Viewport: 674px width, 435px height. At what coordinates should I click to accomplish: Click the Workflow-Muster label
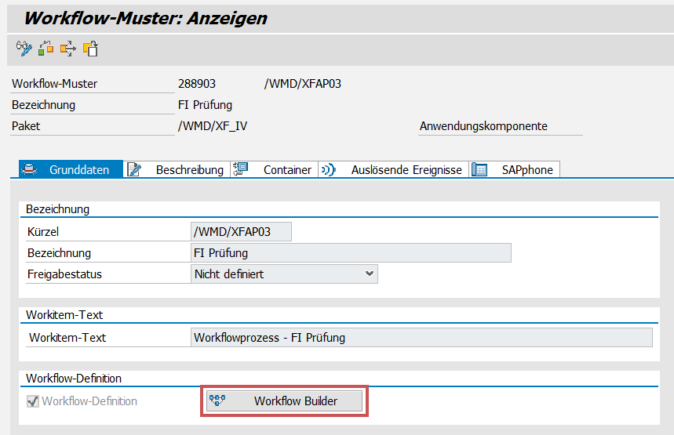[55, 83]
